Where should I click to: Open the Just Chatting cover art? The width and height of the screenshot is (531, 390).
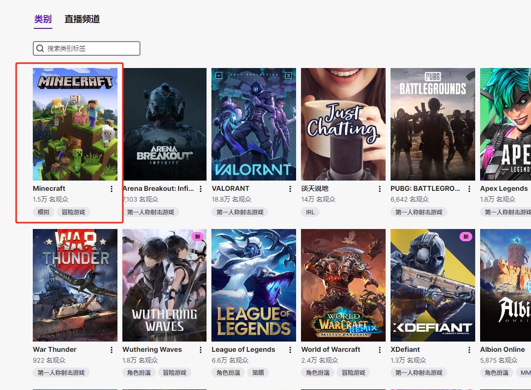tap(344, 124)
